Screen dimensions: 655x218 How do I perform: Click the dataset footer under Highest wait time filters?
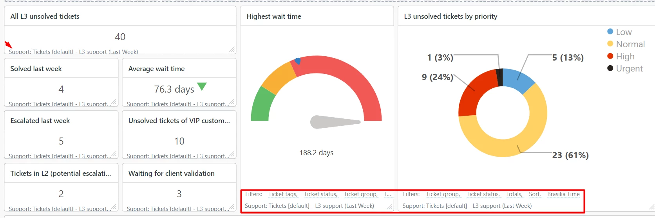click(309, 206)
